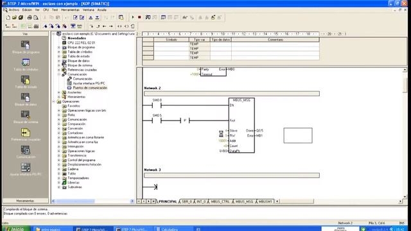Click the Open project folder icon
The height and width of the screenshot is (231, 411).
tap(14, 17)
